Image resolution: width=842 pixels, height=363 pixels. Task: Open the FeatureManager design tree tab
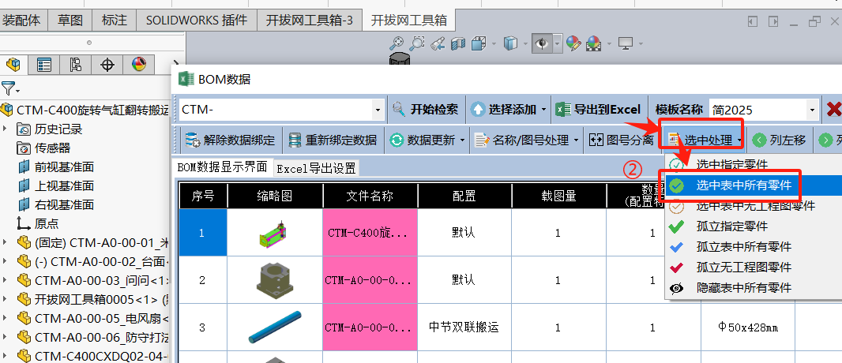[x=14, y=65]
